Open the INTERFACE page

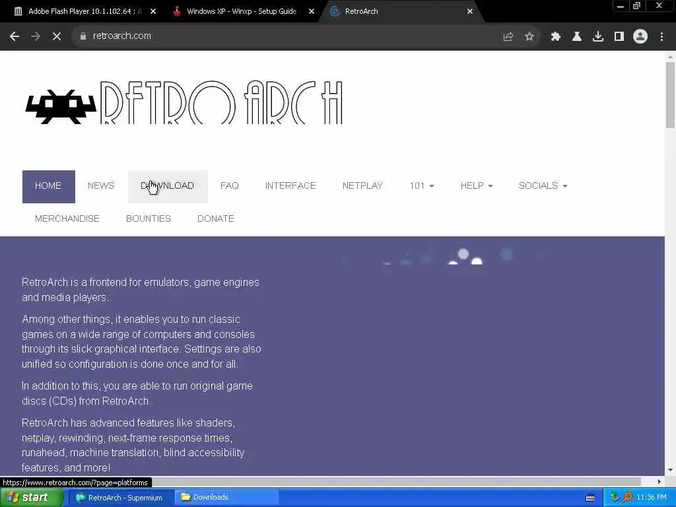[x=290, y=186]
